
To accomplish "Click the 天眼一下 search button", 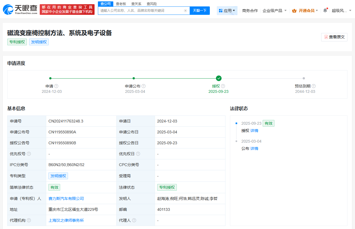I will tap(199, 10).
